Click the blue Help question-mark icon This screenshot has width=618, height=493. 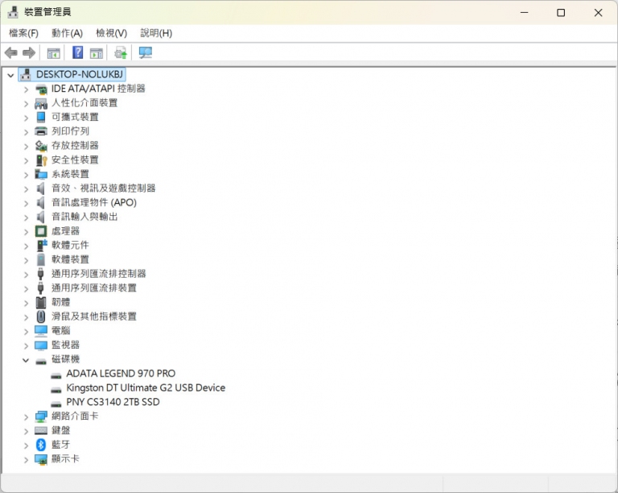77,52
